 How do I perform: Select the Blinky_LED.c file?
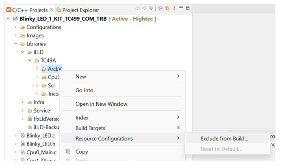41,135
